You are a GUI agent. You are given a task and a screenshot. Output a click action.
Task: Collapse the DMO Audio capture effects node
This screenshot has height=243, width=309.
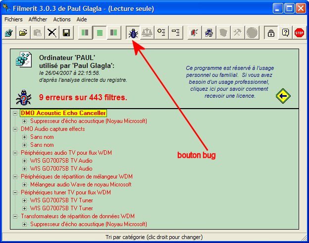15,129
